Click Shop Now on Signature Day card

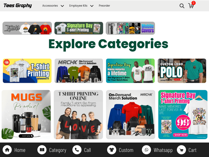[x=181, y=135]
